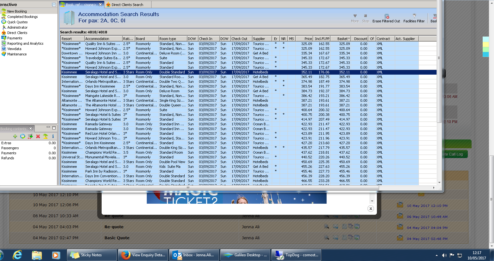The width and height of the screenshot is (494, 261).
Task: Click the magnifier icon in 04:03 PM Re-quote row
Action: (x=326, y=226)
